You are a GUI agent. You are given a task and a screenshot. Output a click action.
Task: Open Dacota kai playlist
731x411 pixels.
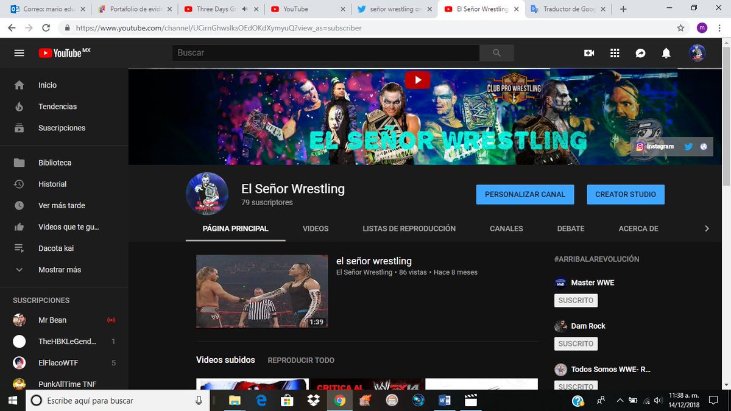[x=64, y=248]
